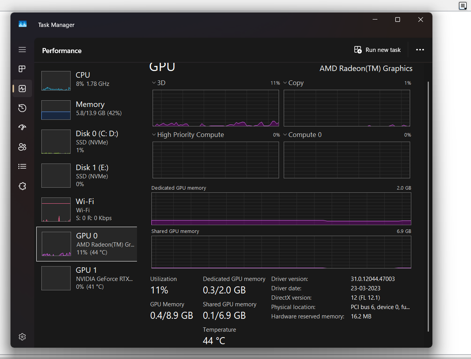
Task: Click the AMD Radeon(TM) Graphics title
Action: click(x=366, y=68)
